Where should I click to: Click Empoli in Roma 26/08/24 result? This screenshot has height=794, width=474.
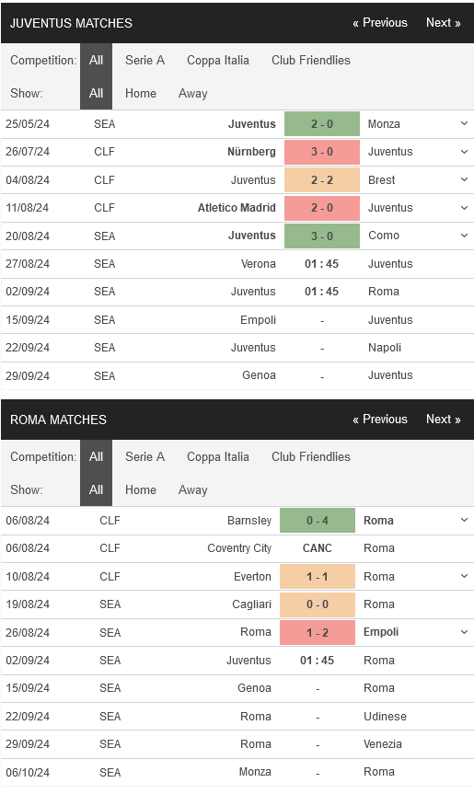pos(381,632)
